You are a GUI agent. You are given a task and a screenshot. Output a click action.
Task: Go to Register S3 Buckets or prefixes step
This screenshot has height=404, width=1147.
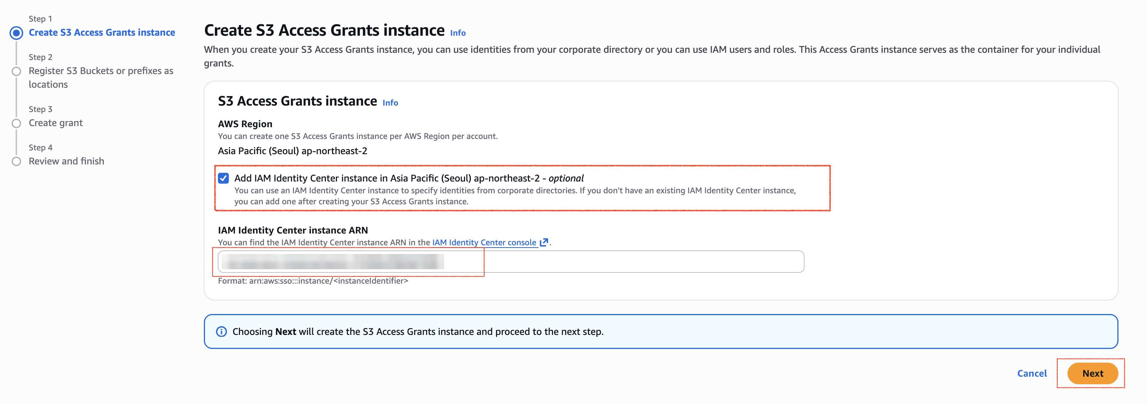101,77
